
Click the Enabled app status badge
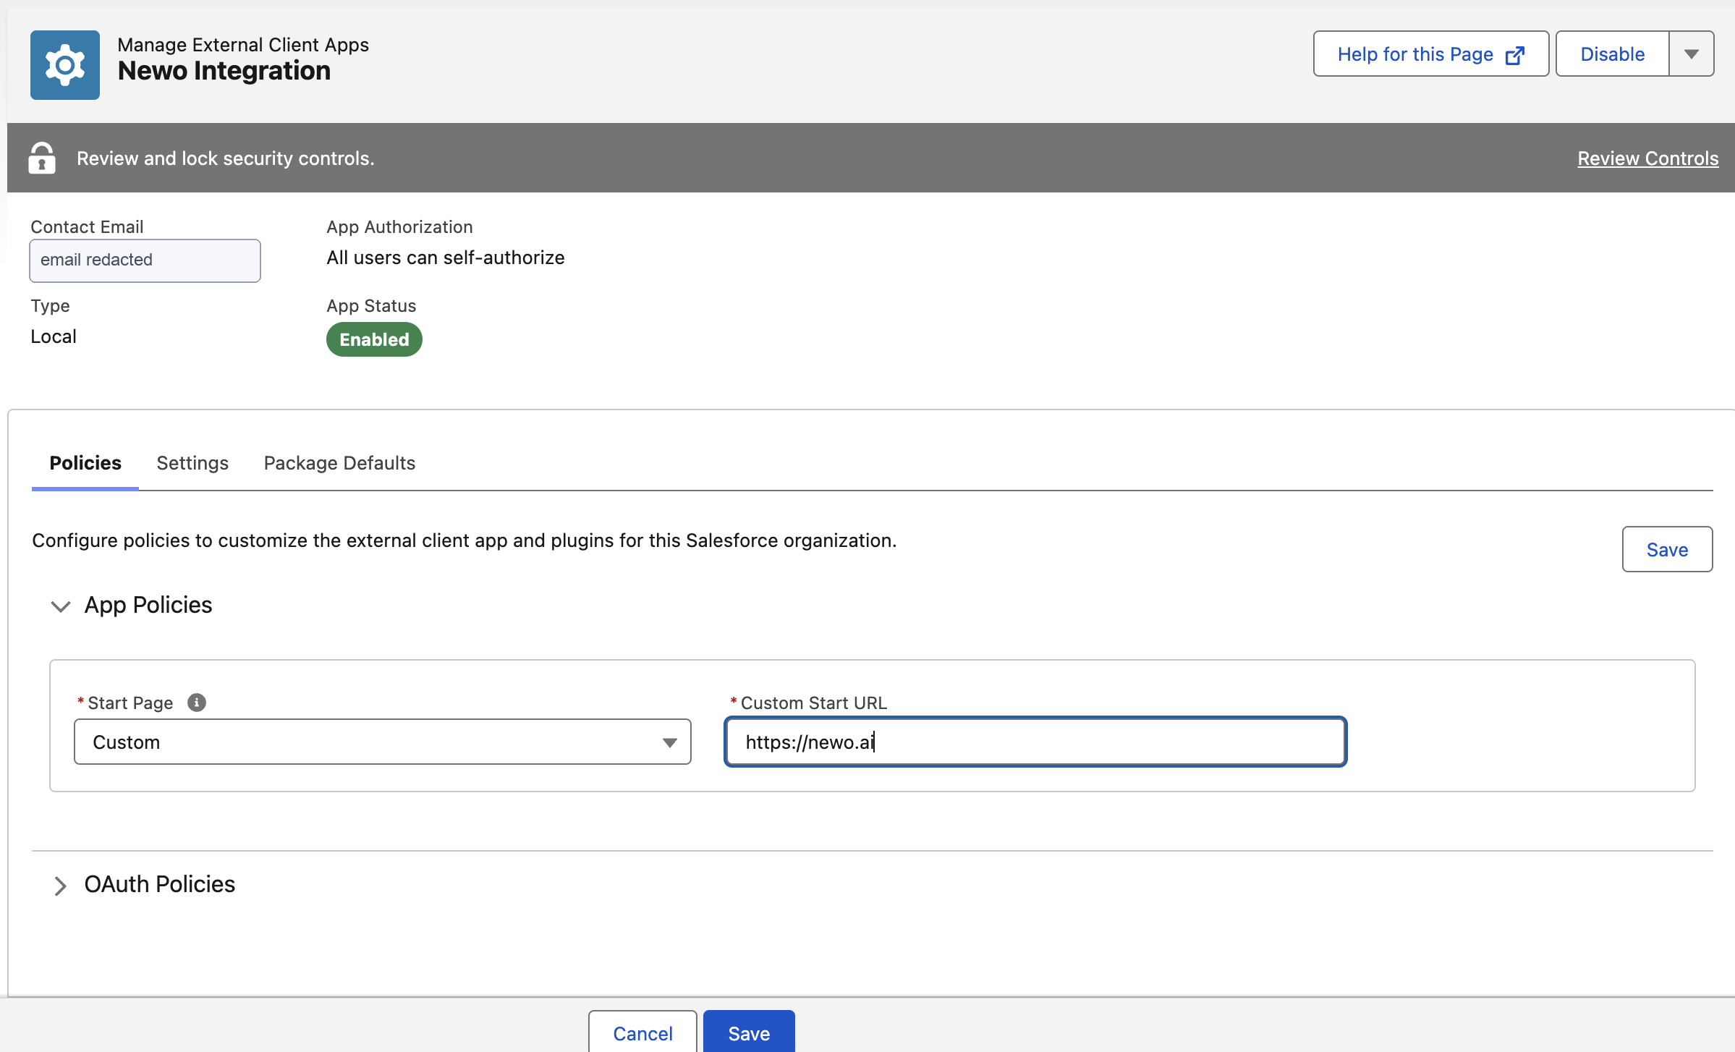pos(374,339)
